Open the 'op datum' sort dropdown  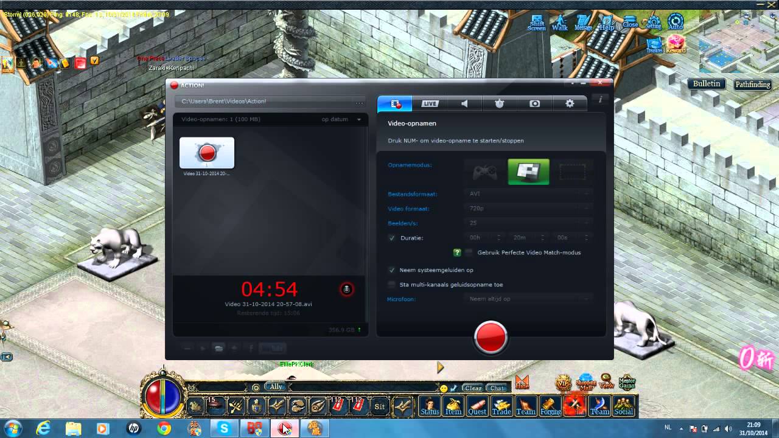tap(341, 119)
